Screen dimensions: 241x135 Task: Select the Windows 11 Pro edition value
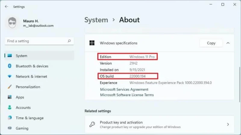[142, 57]
